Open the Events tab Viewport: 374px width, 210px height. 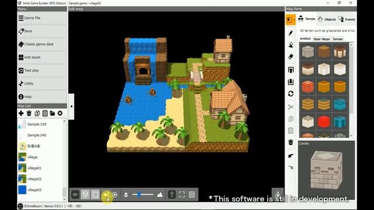pos(347,19)
